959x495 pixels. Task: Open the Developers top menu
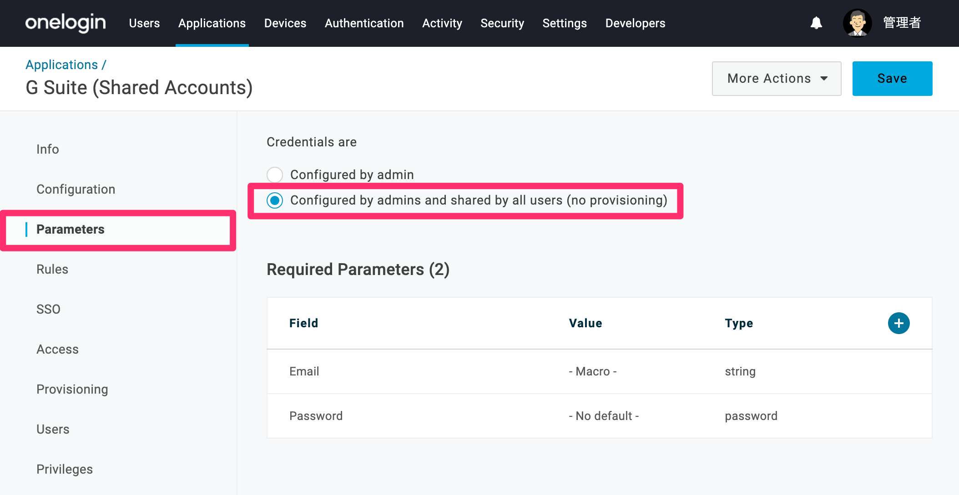click(x=635, y=23)
